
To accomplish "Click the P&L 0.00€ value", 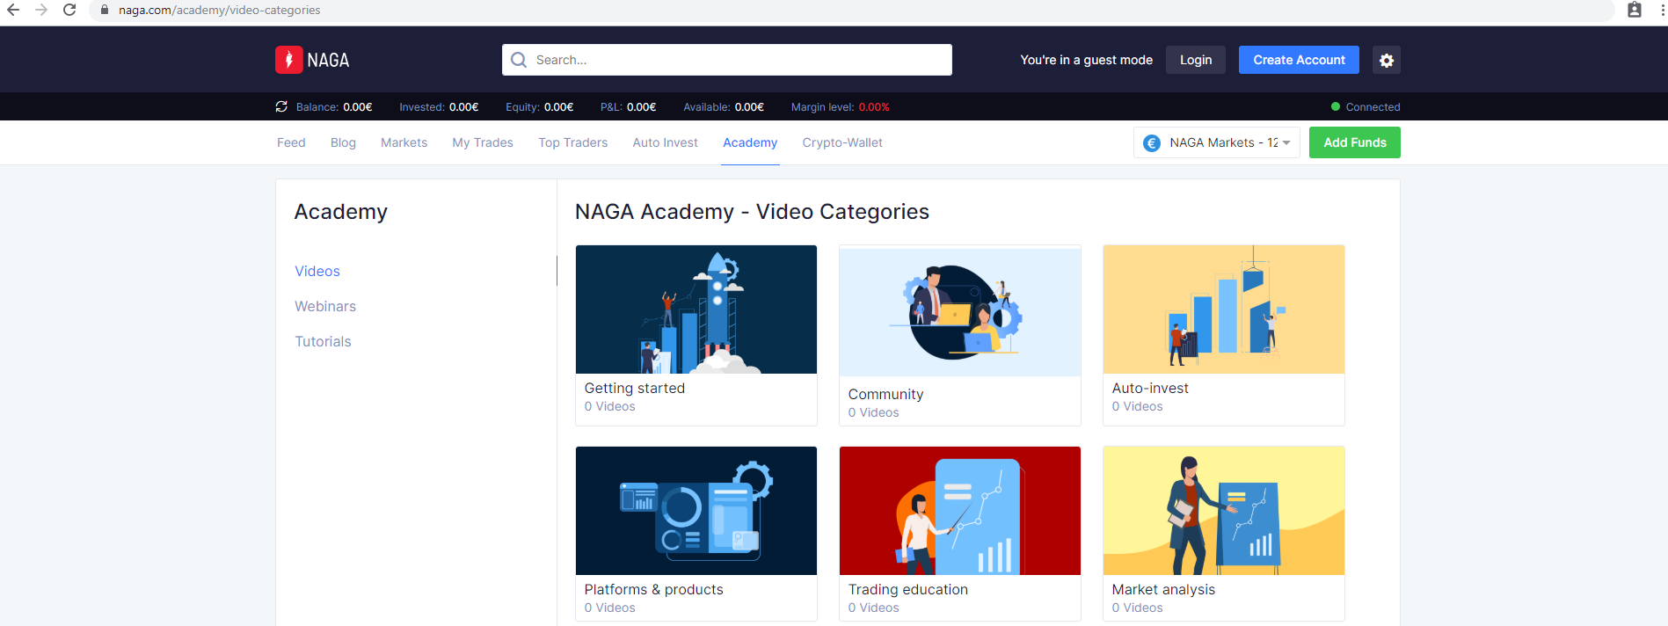I will click(641, 106).
